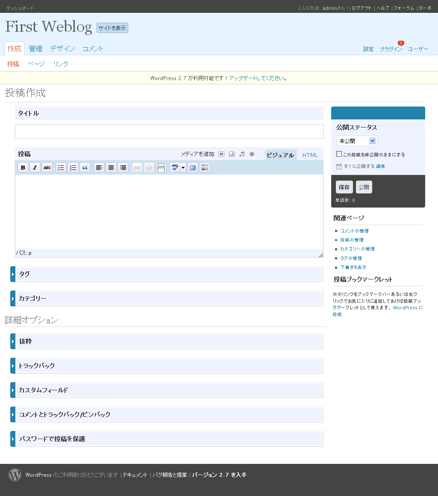Insert a bulleted list
Viewport: 438px width, 496px height.
[61, 168]
